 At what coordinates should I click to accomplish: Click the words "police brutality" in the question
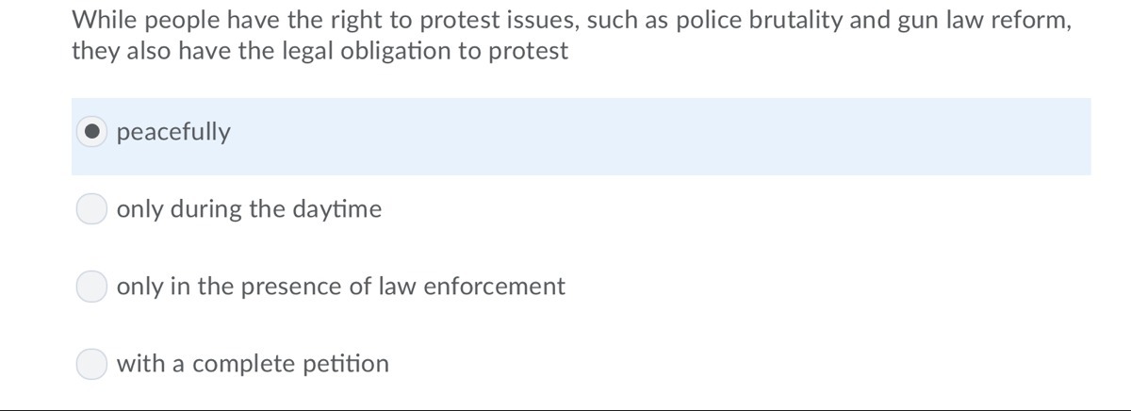point(762,20)
